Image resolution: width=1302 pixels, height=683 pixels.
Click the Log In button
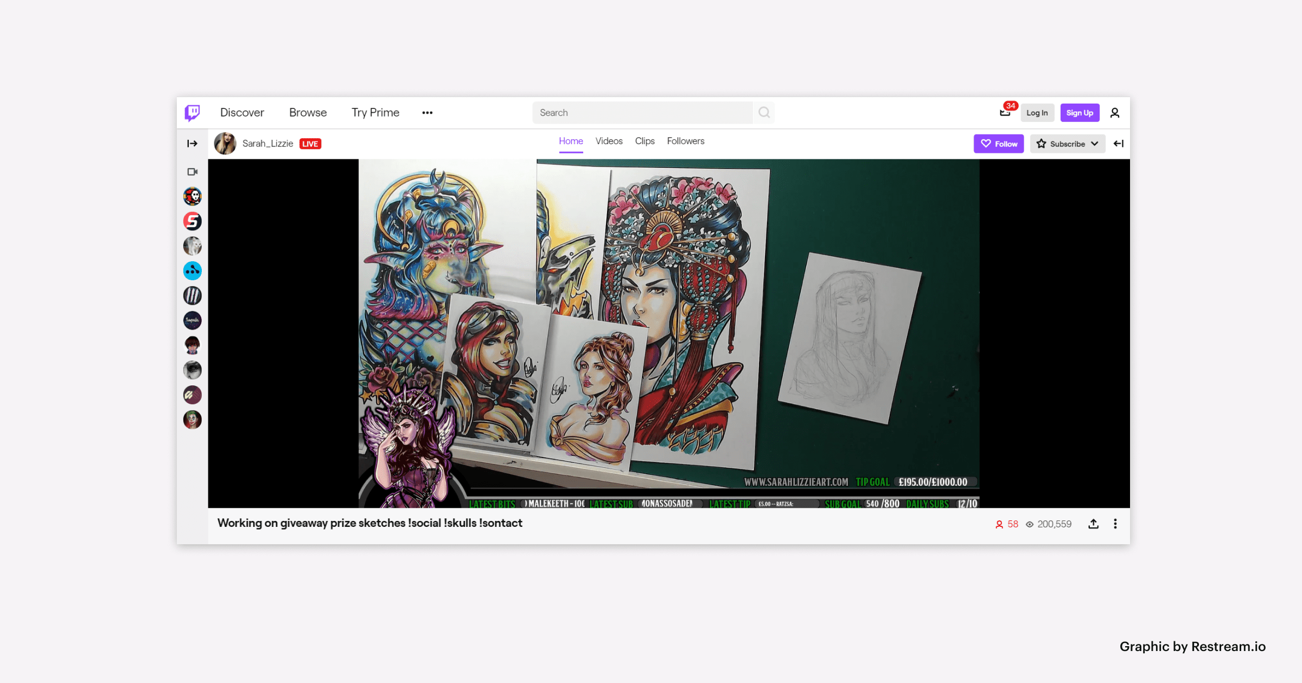tap(1037, 113)
